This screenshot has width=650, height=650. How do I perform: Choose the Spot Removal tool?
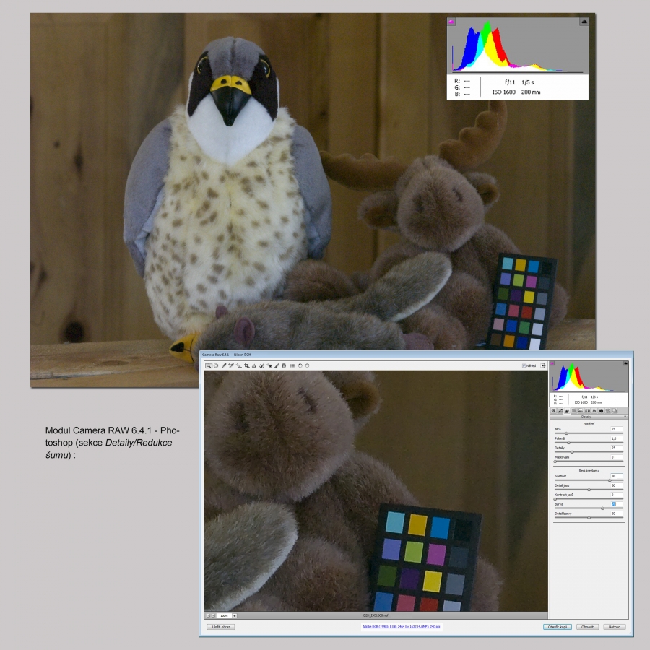tap(261, 365)
